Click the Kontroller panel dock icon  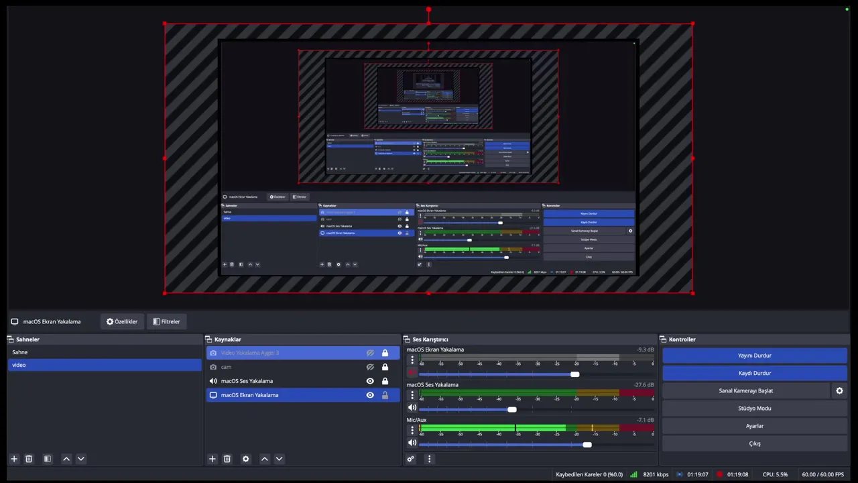(664, 339)
